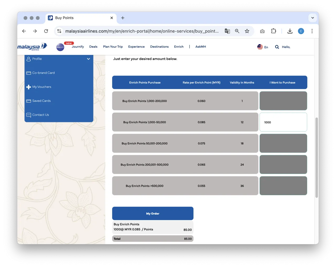Viewport: 336px width, 267px height.
Task: Open the tab search dropdown arrow
Action: (x=313, y=18)
